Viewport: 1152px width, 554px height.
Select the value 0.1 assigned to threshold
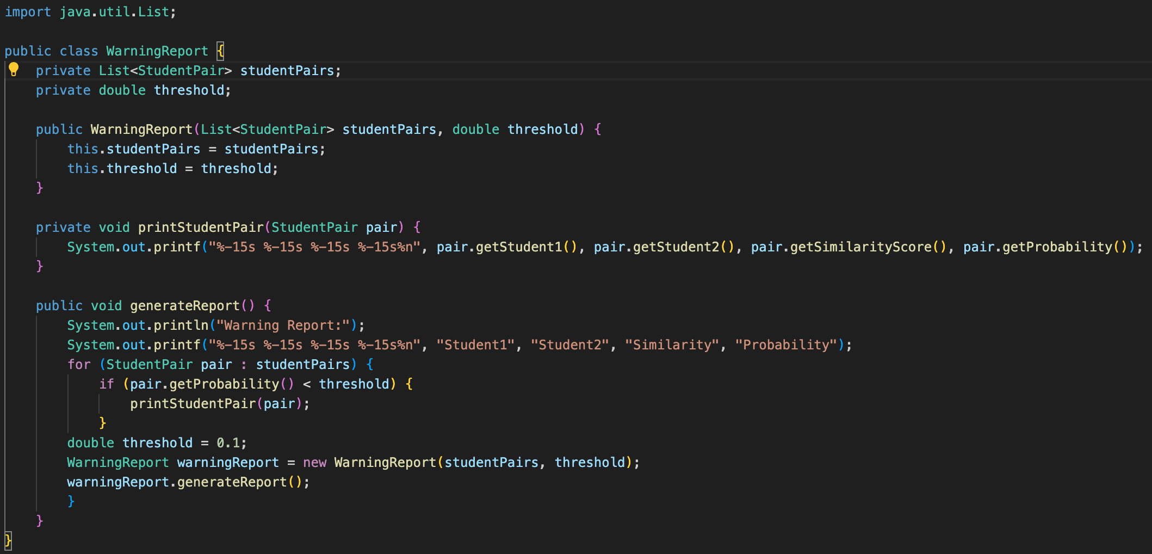click(x=230, y=442)
